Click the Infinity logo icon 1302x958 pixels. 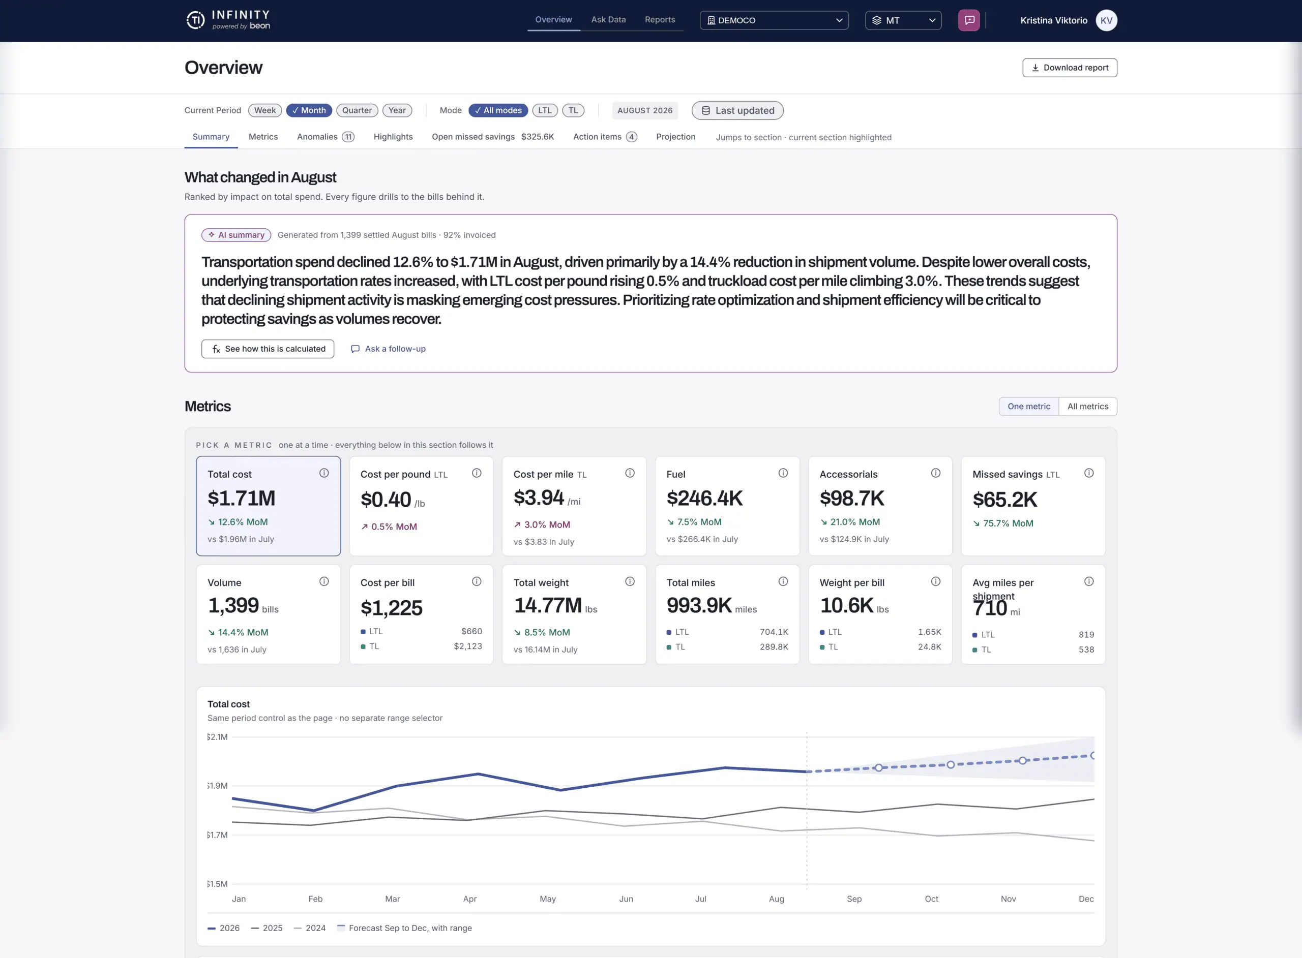(195, 20)
